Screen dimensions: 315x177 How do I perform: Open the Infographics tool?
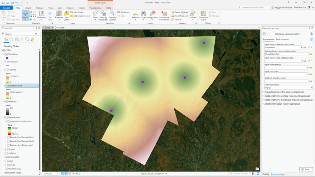coord(153,16)
